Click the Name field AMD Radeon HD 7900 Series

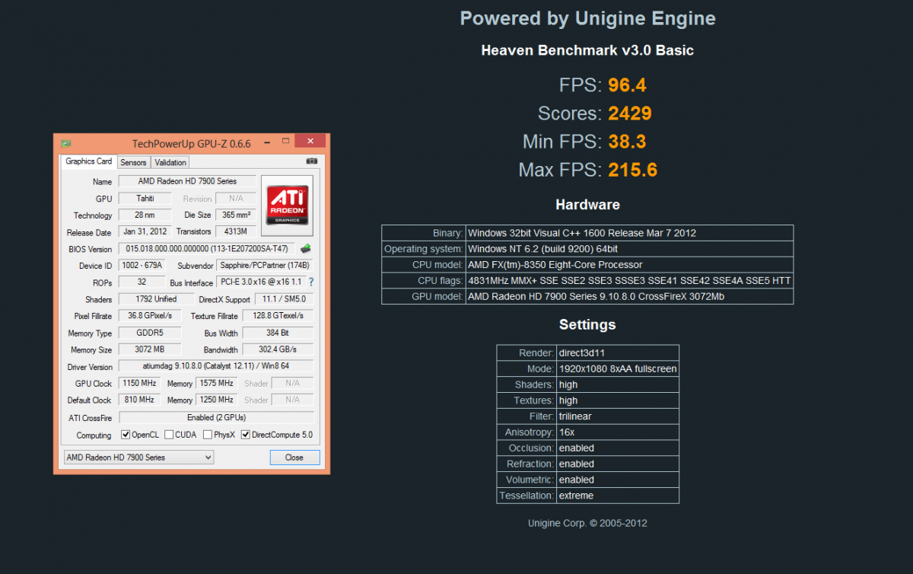coord(187,181)
